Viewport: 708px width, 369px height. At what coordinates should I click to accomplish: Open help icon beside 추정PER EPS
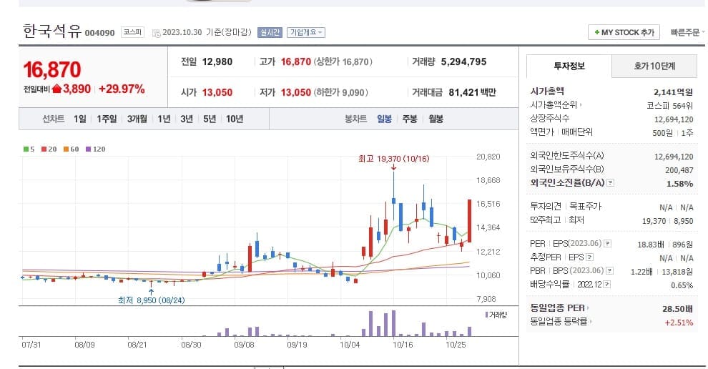click(x=590, y=257)
